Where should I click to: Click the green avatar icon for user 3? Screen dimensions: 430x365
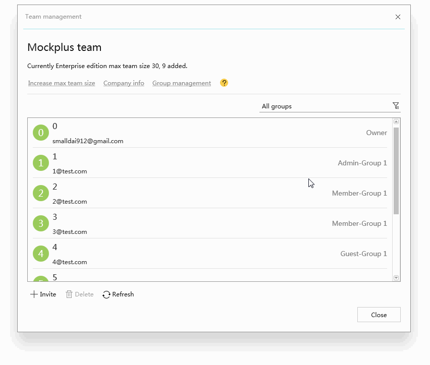pos(41,223)
